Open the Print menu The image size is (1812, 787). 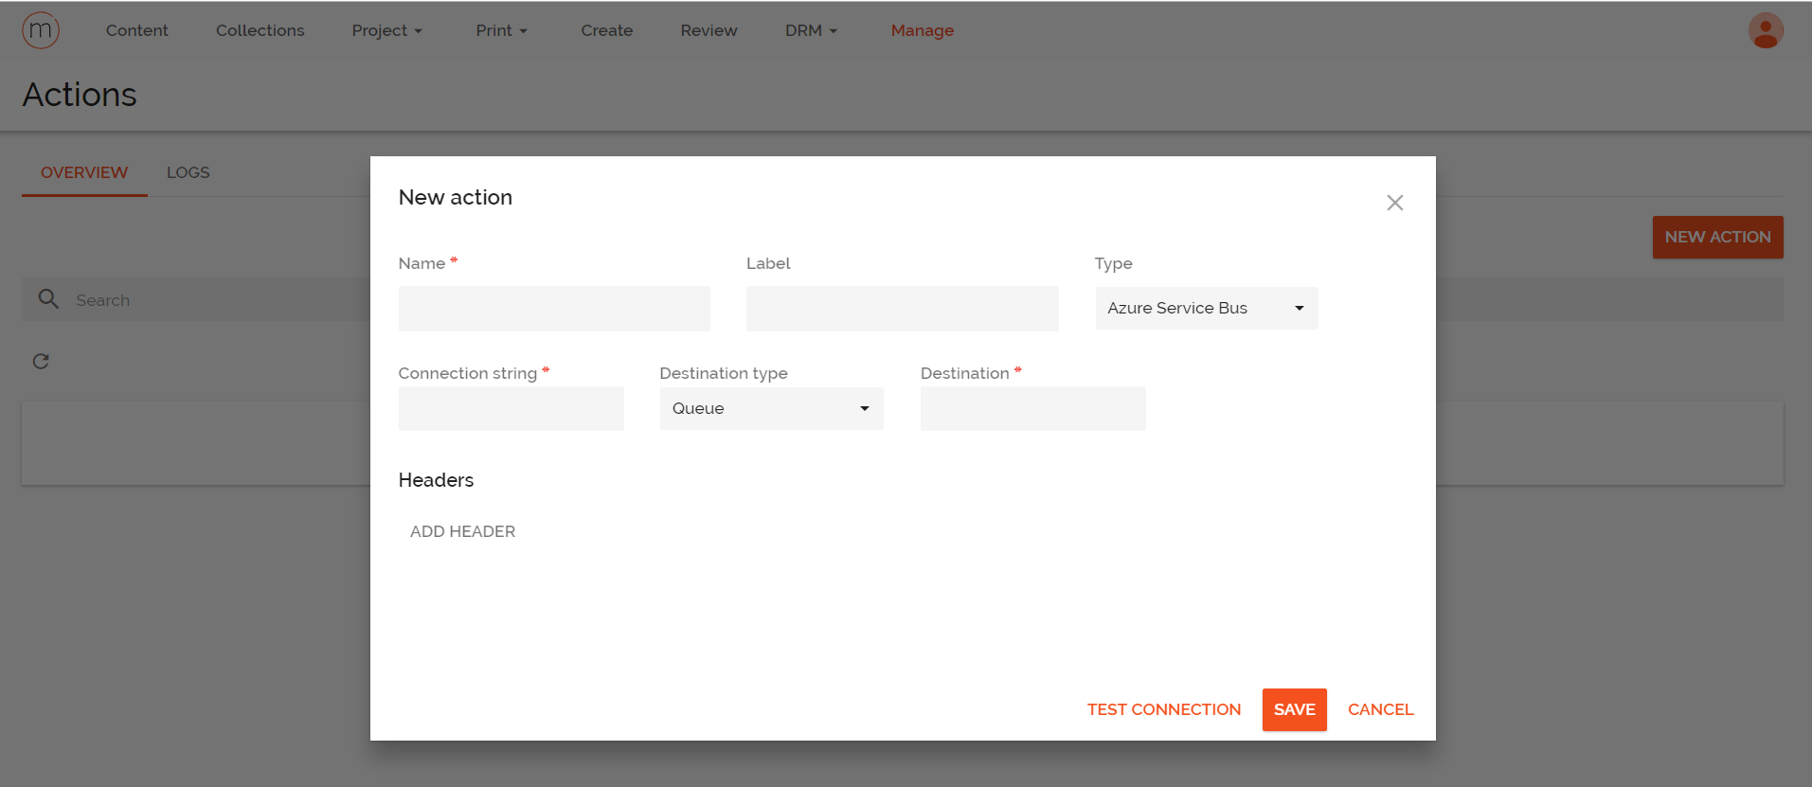click(501, 30)
